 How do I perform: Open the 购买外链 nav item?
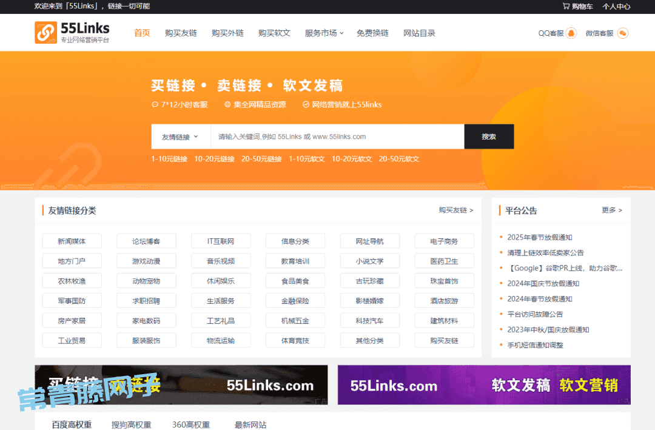(227, 33)
